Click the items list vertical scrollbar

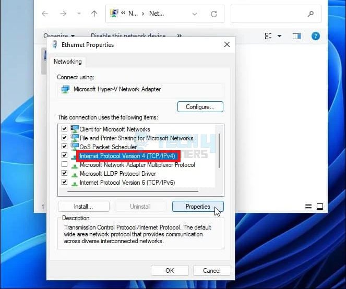coord(219,151)
